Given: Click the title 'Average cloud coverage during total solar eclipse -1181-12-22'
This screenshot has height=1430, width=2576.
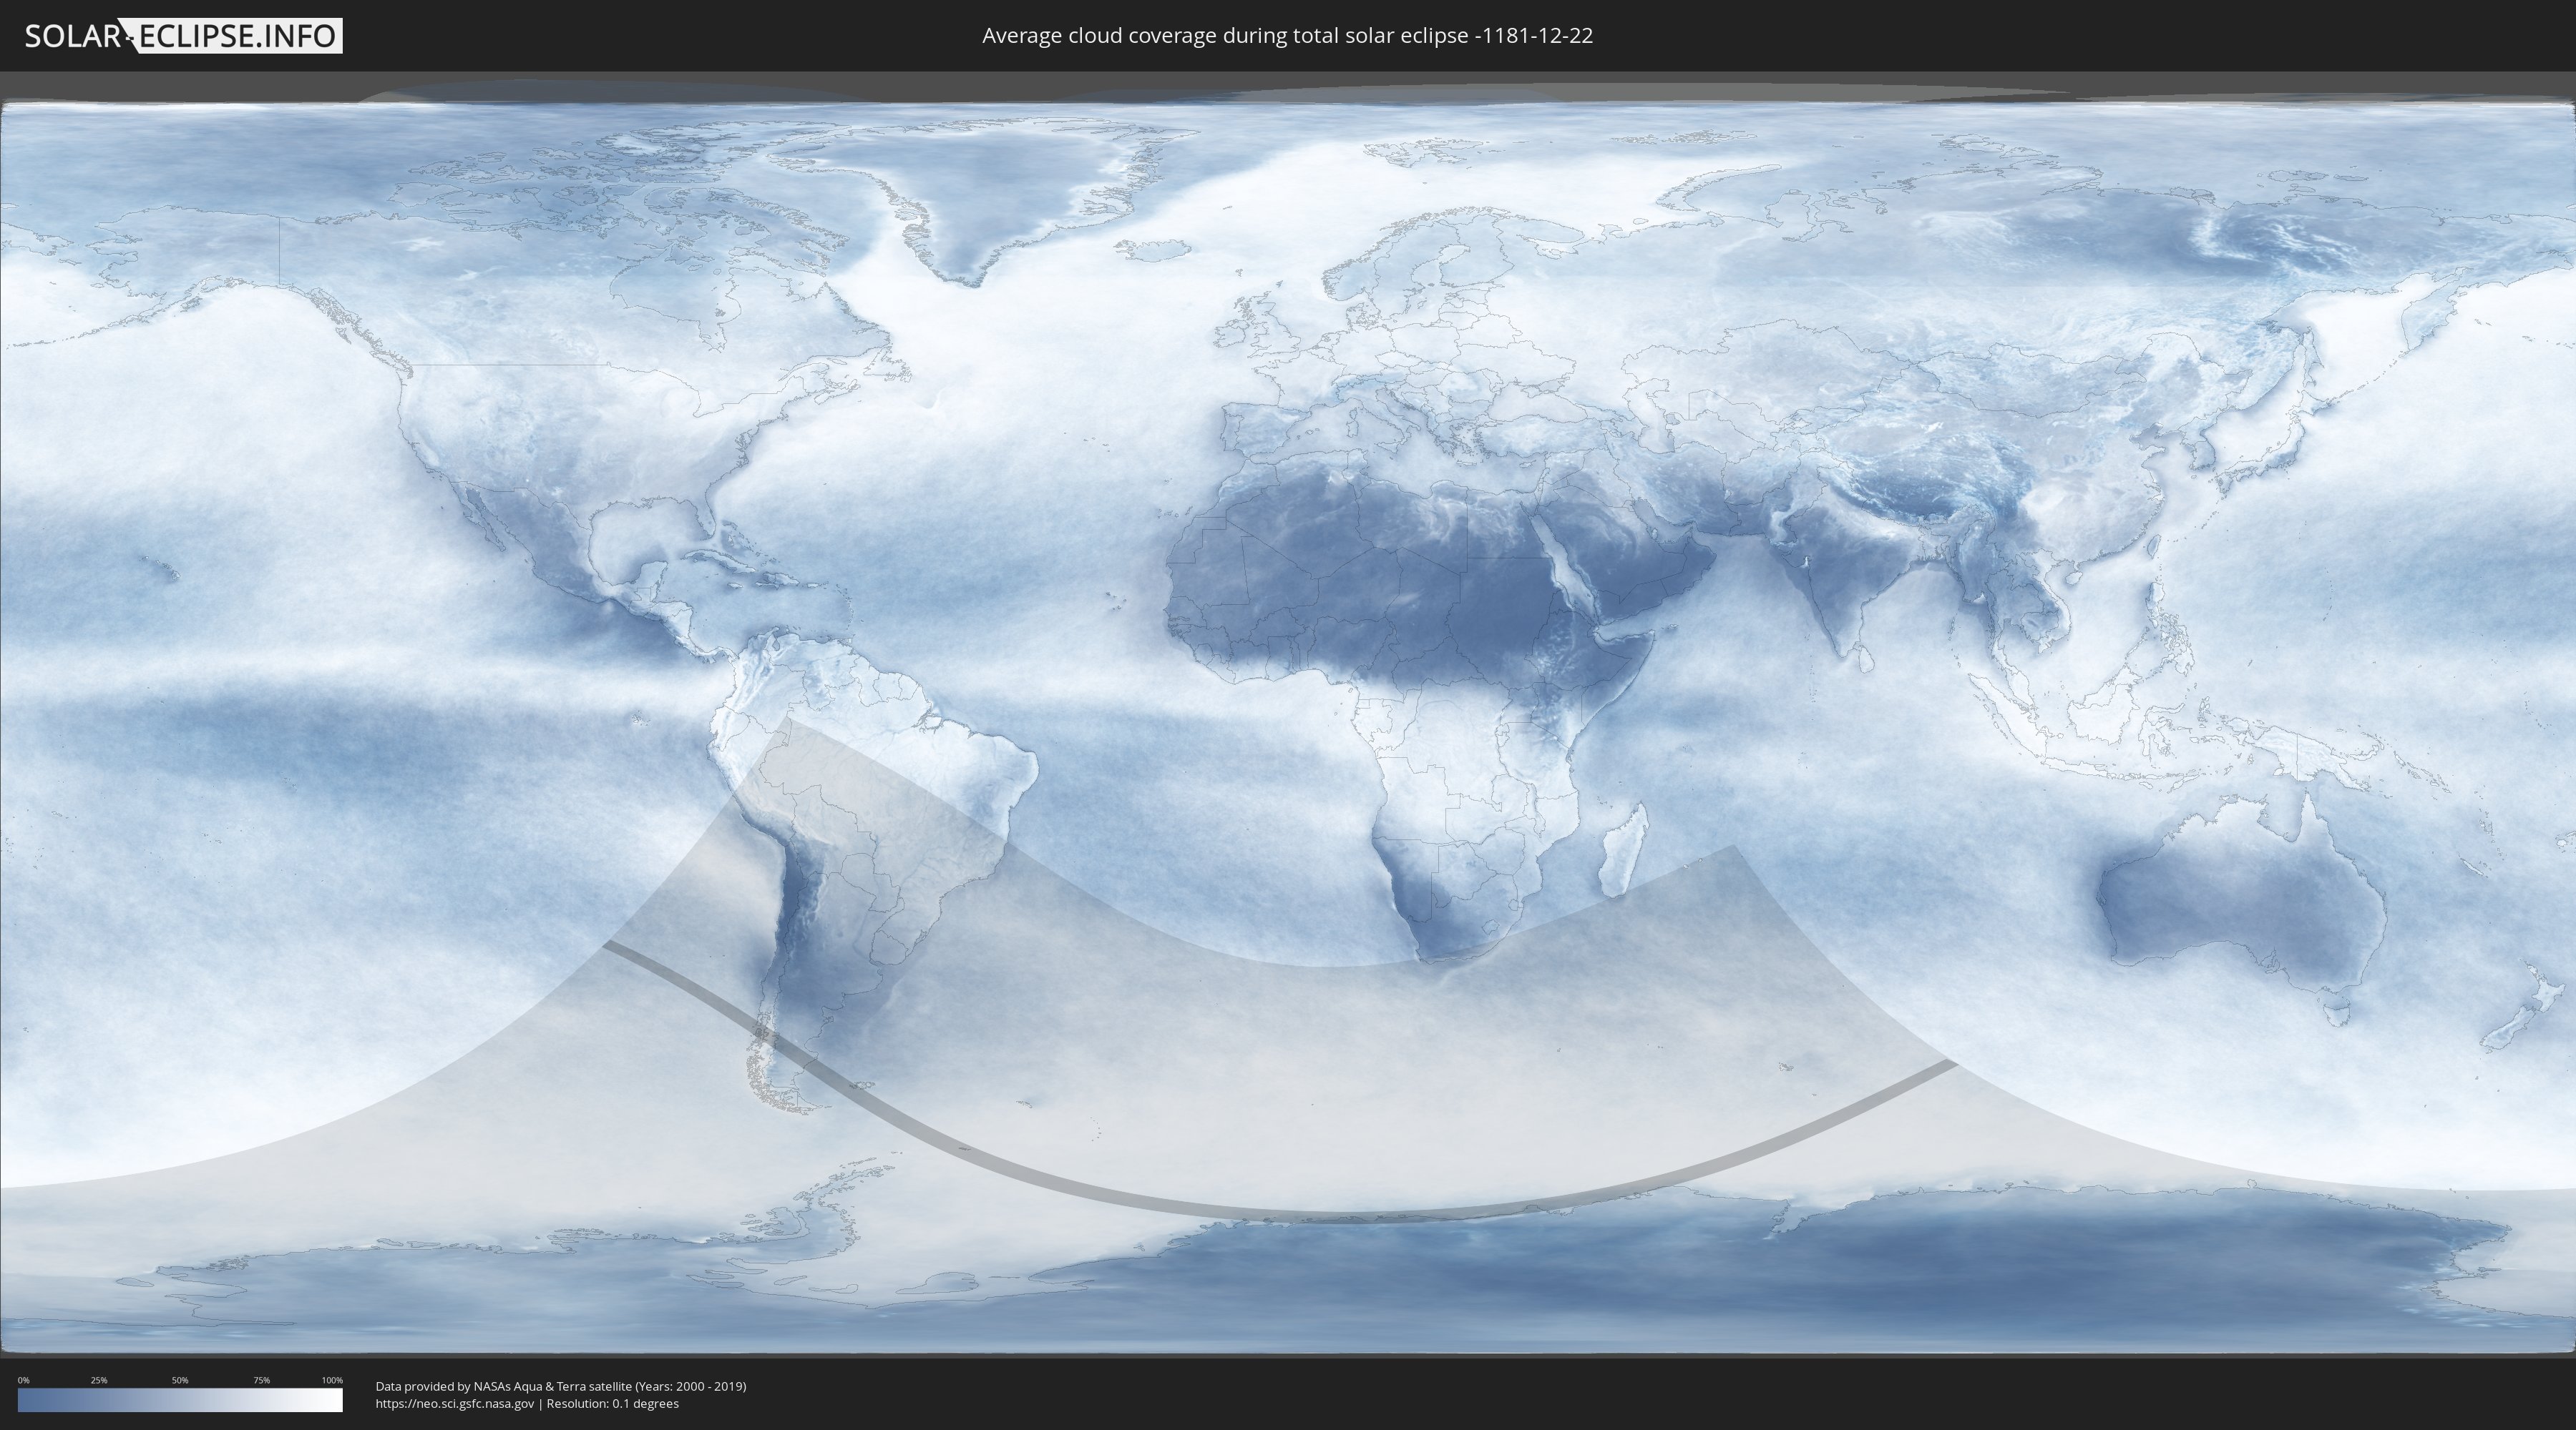Looking at the screenshot, I should tap(1287, 36).
